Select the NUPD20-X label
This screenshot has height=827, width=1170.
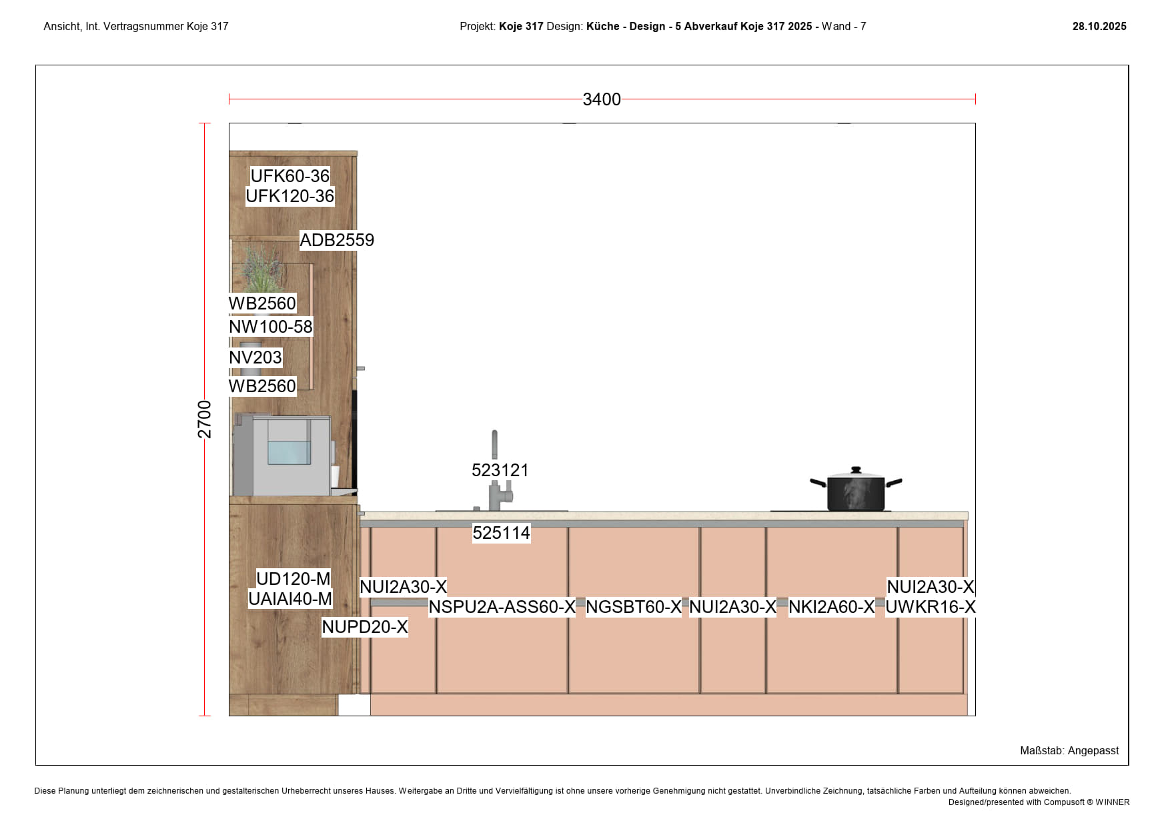pyautogui.click(x=364, y=627)
